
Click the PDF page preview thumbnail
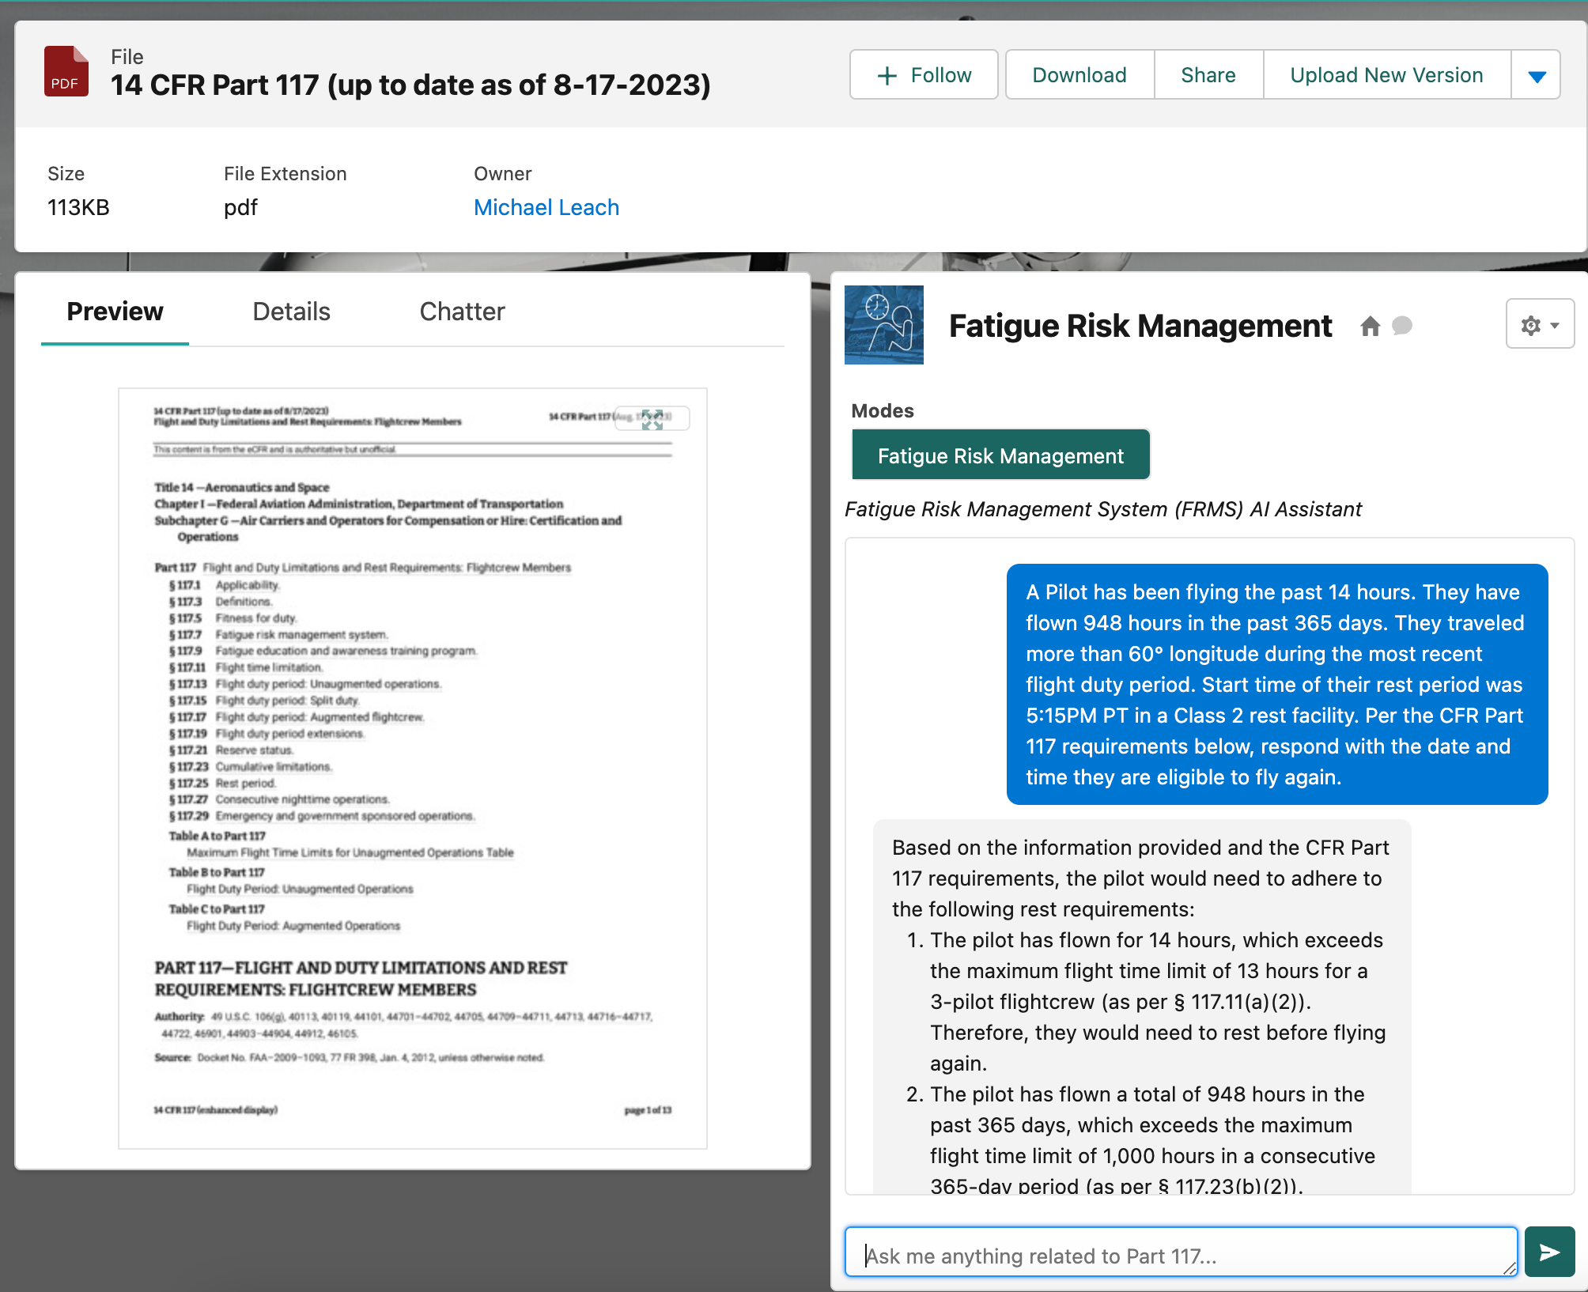coord(413,767)
